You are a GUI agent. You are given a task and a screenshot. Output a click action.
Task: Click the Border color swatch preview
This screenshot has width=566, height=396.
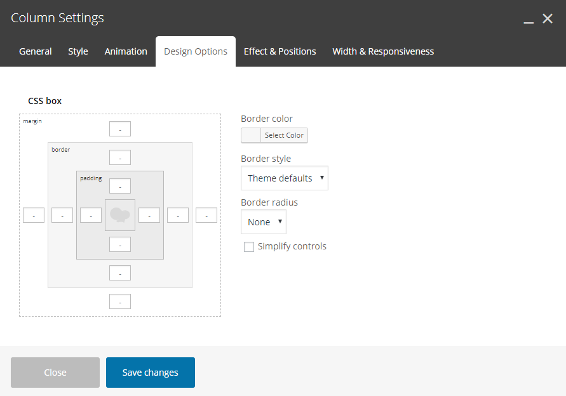click(x=251, y=135)
